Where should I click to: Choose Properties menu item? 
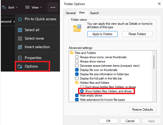coord(37,58)
